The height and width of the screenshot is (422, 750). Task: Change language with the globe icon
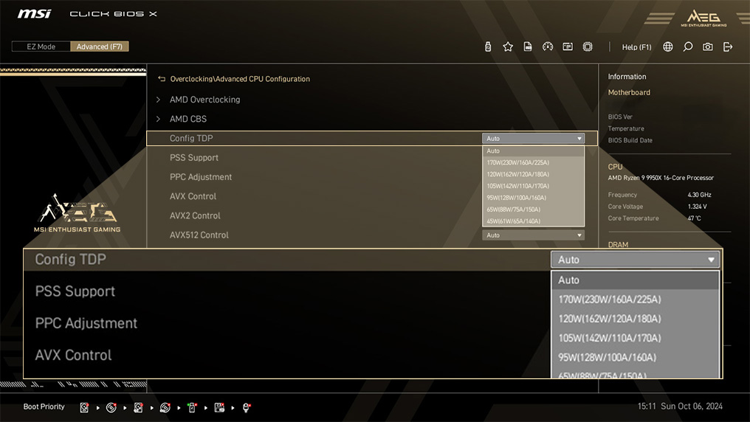668,46
